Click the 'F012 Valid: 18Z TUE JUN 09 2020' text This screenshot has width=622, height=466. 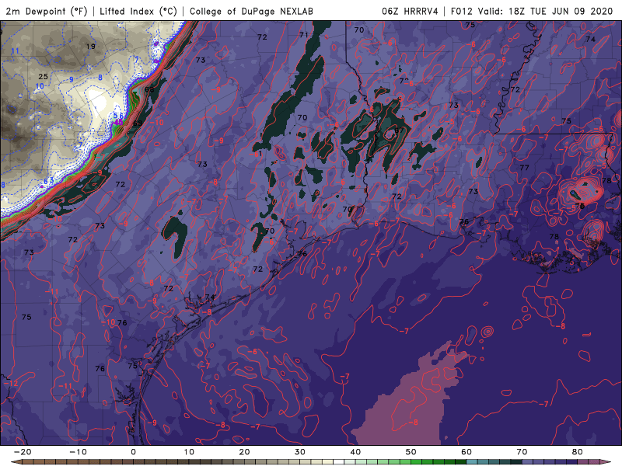coord(532,11)
